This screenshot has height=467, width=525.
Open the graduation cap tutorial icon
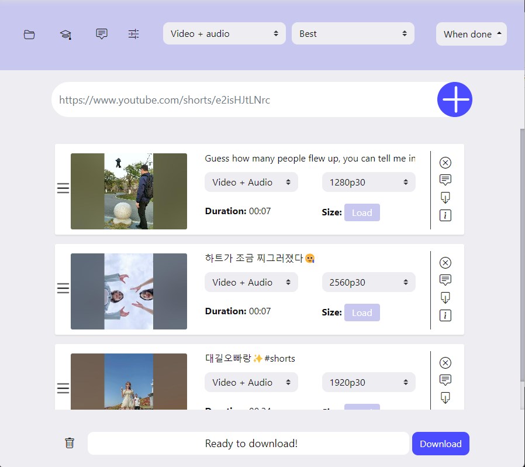[65, 34]
